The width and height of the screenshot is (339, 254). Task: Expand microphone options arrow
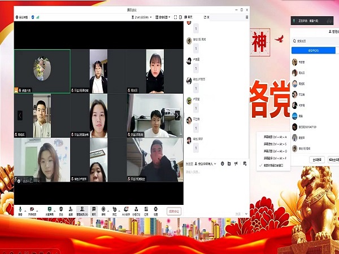tap(26, 208)
